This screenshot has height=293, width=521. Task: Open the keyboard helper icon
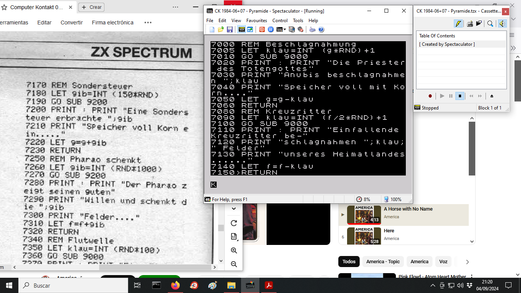312,29
